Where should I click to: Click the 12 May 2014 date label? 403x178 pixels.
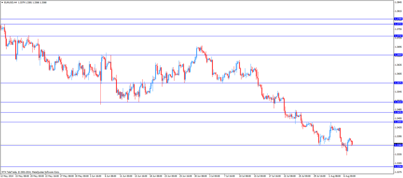(x=7, y=176)
